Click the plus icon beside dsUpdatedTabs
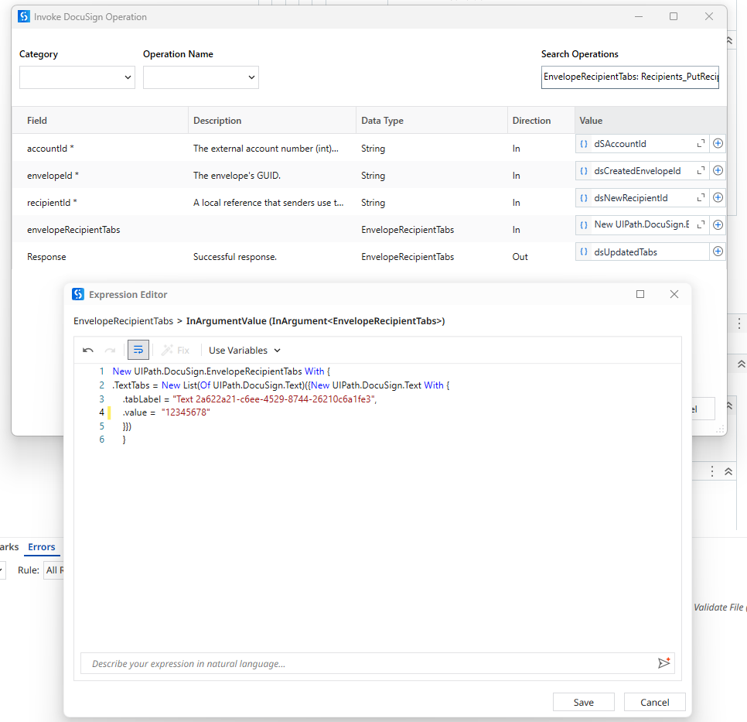 tap(717, 251)
